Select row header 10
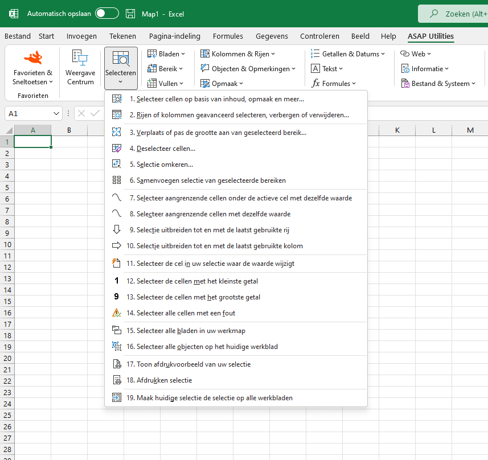Viewport: 488px width, 460px height. tap(7, 244)
